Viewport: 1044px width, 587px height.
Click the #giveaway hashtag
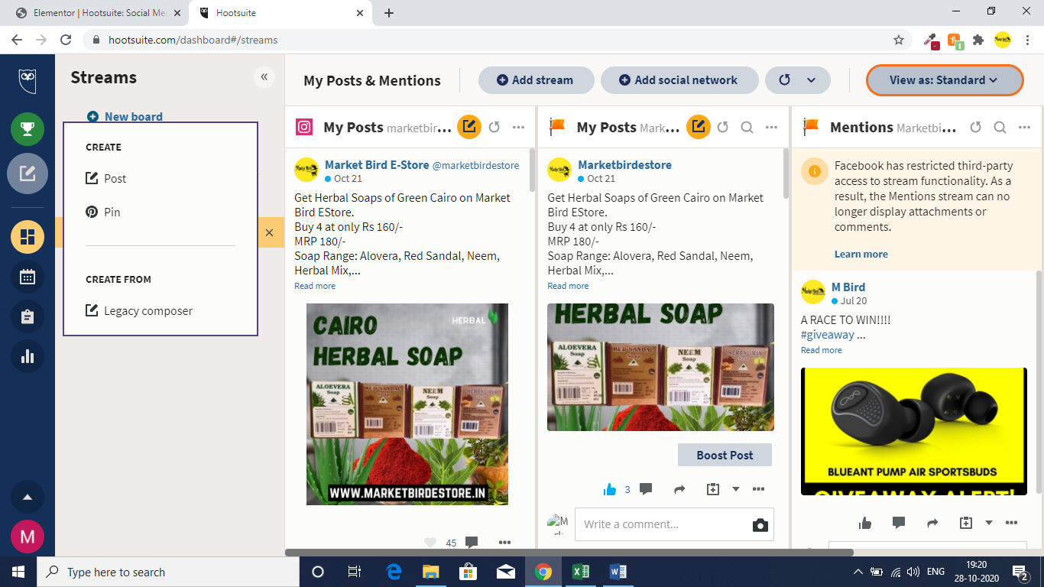pyautogui.click(x=828, y=335)
